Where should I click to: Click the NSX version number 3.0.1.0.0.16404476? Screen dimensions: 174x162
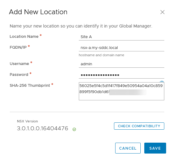(42, 128)
